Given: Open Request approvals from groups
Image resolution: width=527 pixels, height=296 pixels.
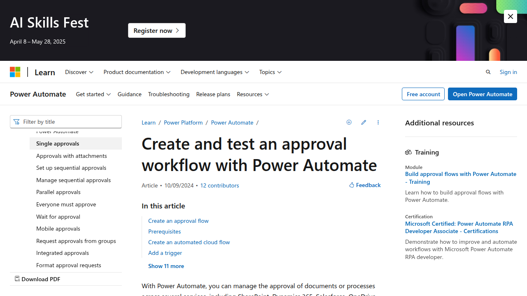Looking at the screenshot, I should coord(76,241).
